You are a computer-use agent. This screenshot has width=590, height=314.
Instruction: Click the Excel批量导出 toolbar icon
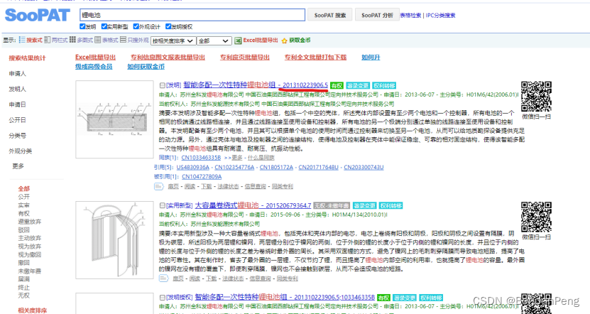coord(238,40)
